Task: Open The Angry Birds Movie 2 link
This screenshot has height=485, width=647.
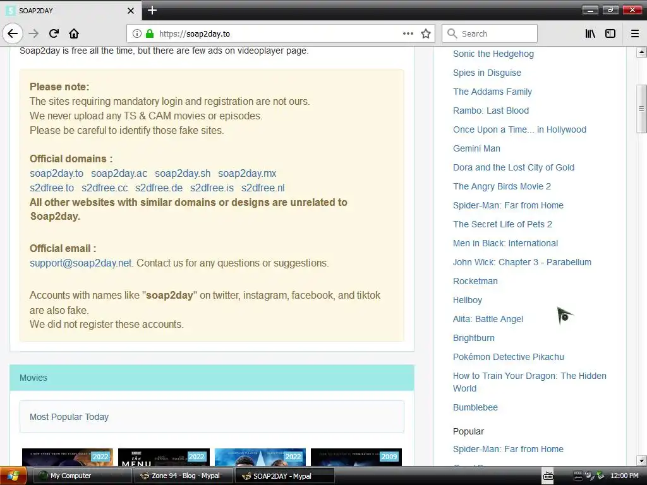Action: pos(502,186)
